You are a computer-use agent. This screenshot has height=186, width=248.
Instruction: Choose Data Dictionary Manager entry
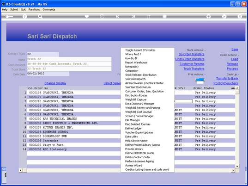[139, 104]
